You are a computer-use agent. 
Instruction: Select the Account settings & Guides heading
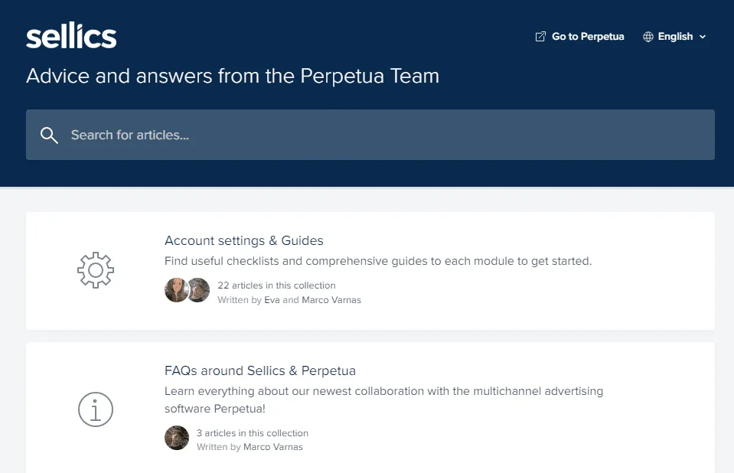(243, 240)
